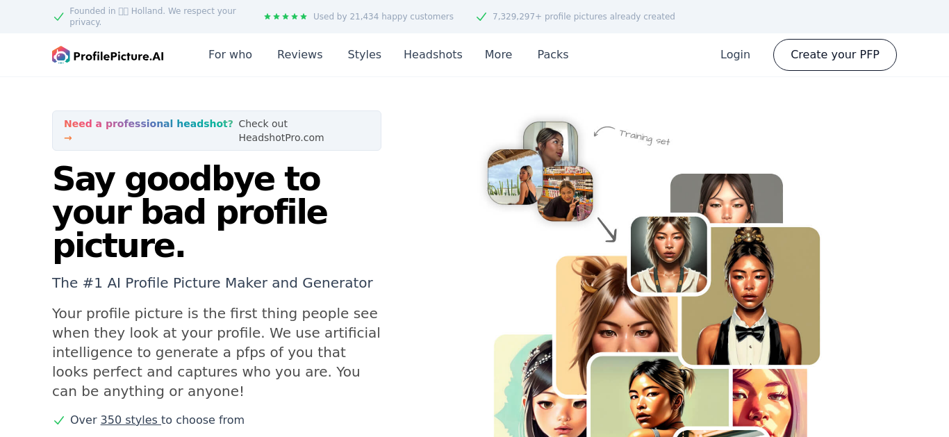The width and height of the screenshot is (949, 437).
Task: Click the green checkmark beside 'Over 350 styles'
Action: (59, 420)
